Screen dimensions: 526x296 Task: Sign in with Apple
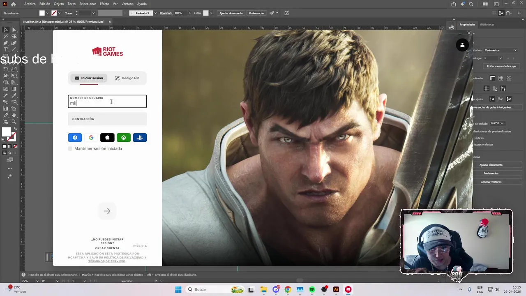point(107,138)
